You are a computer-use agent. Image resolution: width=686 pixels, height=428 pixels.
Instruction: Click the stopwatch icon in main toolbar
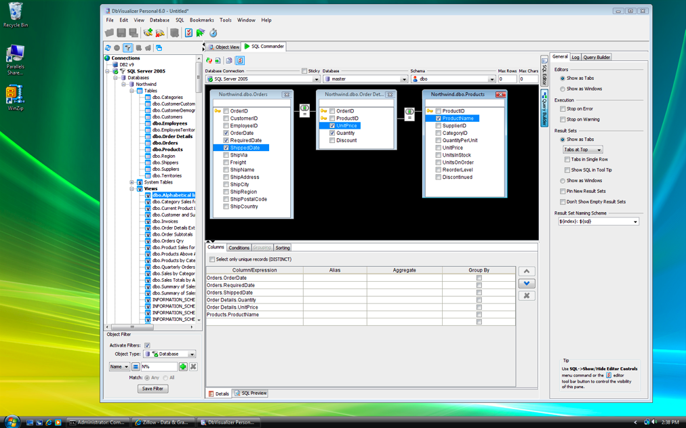[x=214, y=33]
